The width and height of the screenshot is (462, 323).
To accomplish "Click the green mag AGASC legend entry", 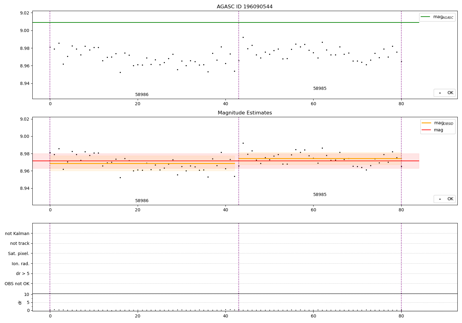I will tap(437, 17).
